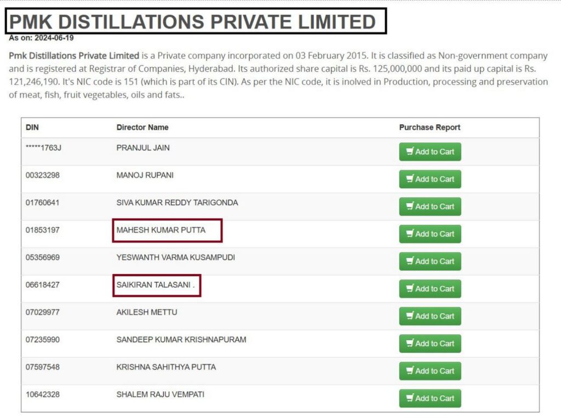Select DIN 00323298 in the table
The image size is (561, 418).
[43, 176]
